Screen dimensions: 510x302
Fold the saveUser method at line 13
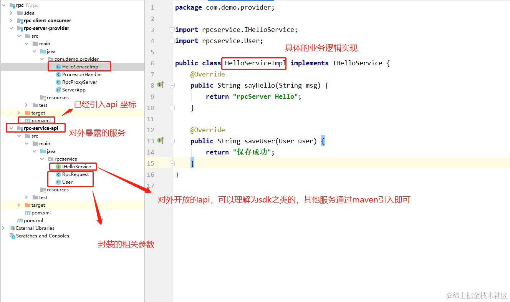coord(172,141)
